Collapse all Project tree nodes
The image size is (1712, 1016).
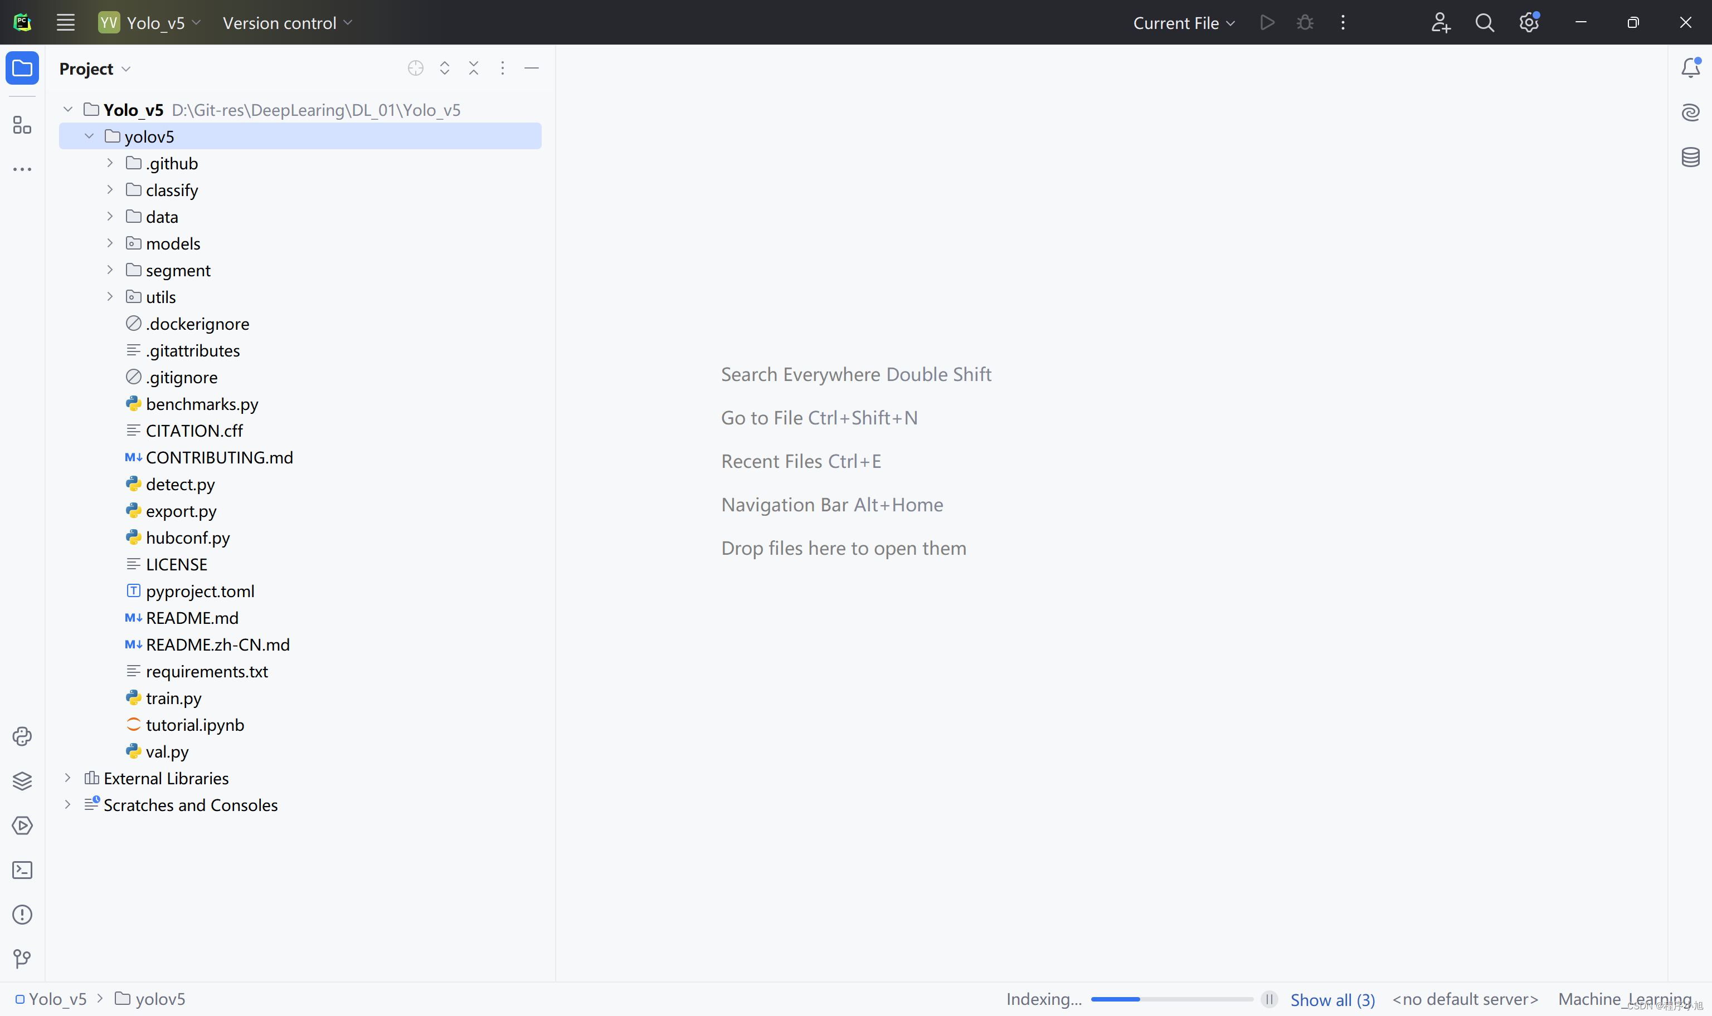click(473, 68)
